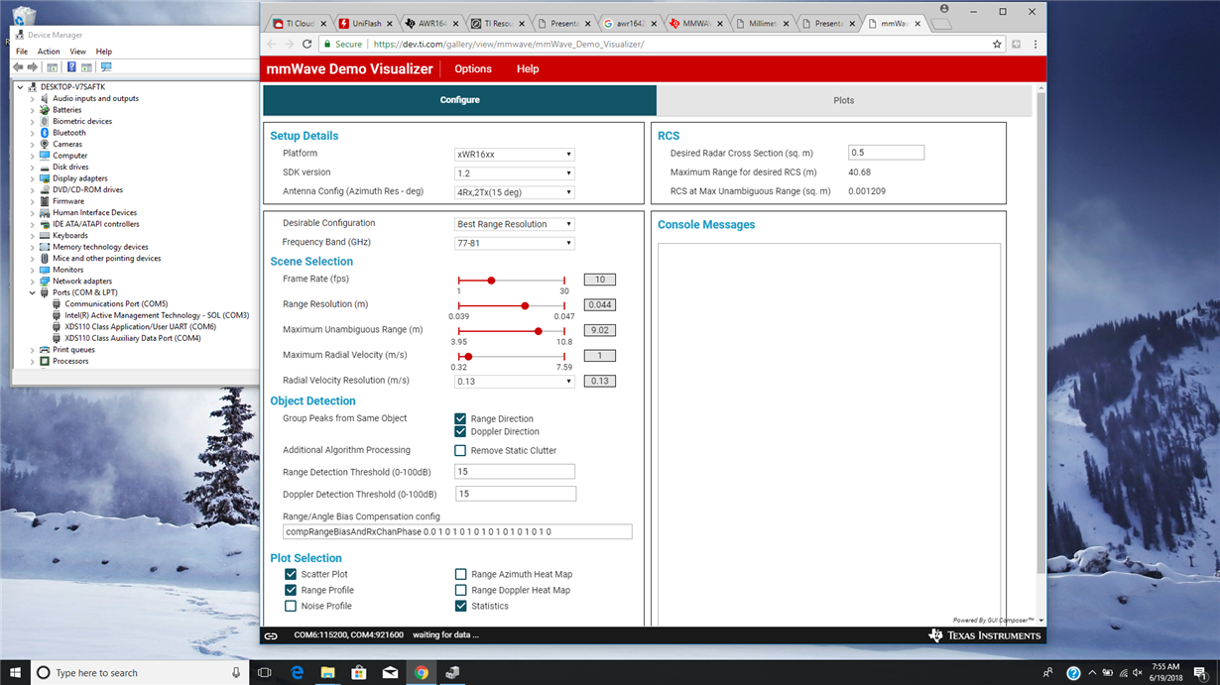Open the Options menu in the visualizer
This screenshot has width=1220, height=685.
click(x=473, y=68)
